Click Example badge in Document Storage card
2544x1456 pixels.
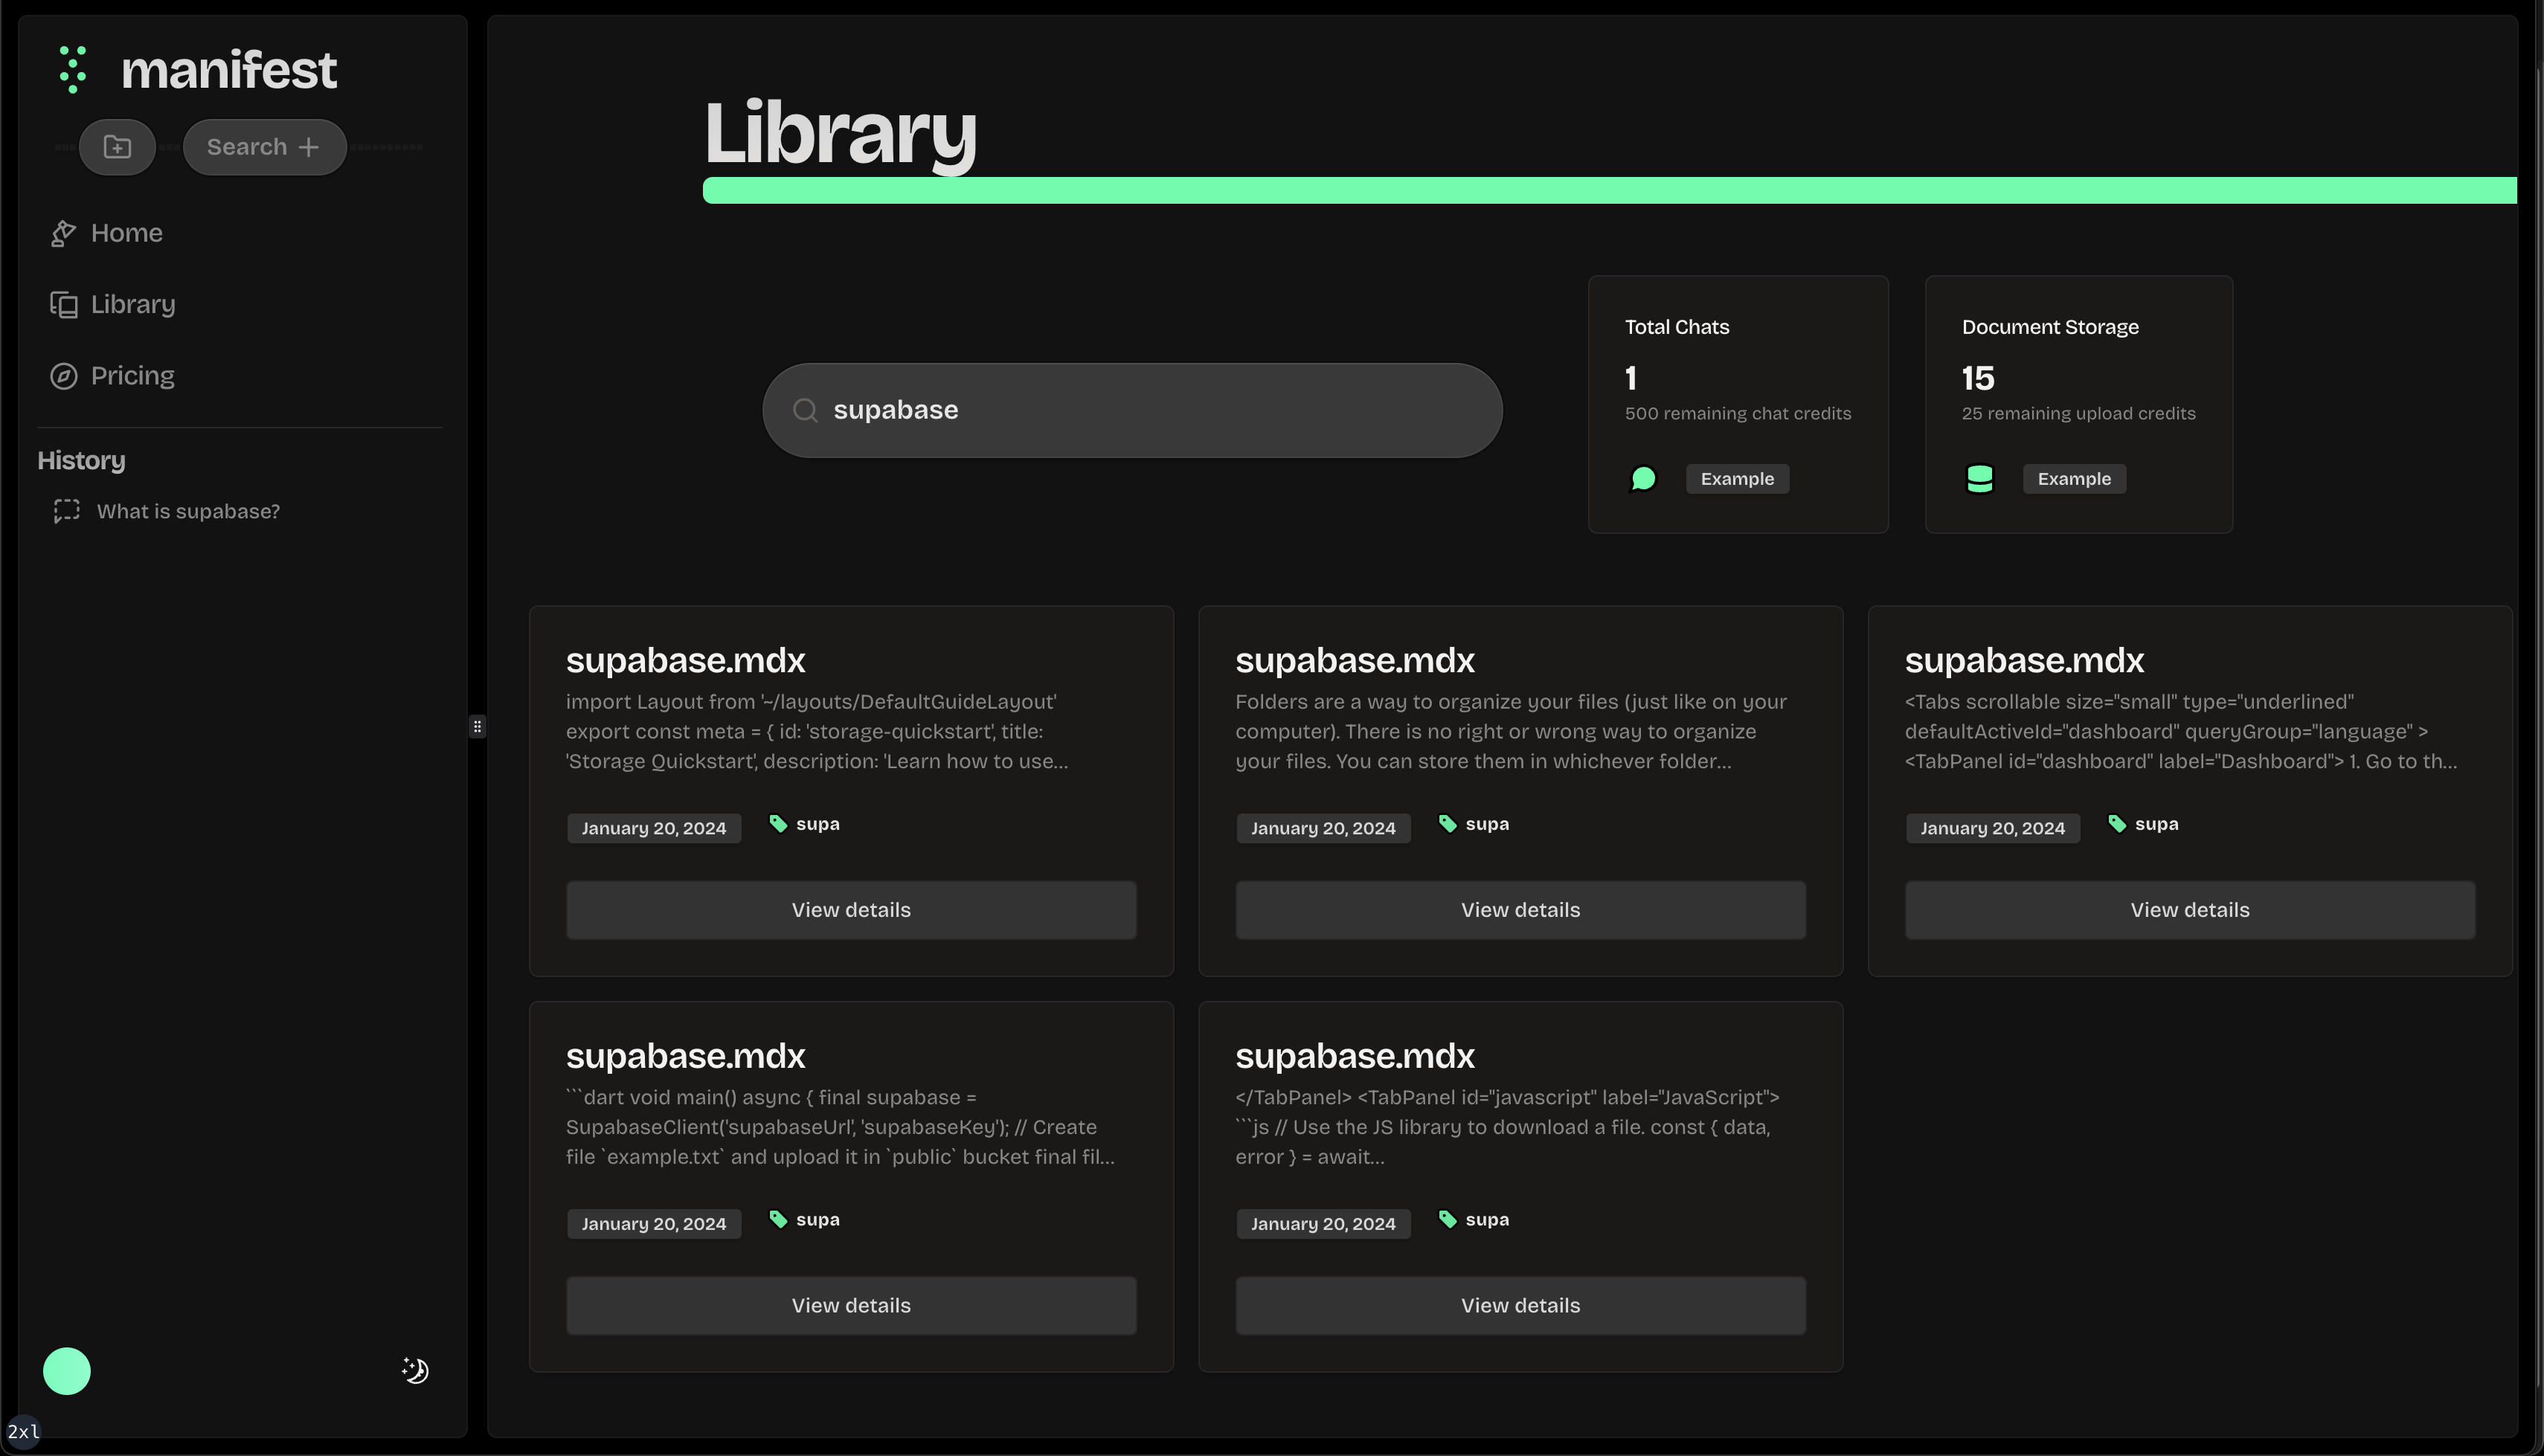pyautogui.click(x=2074, y=479)
